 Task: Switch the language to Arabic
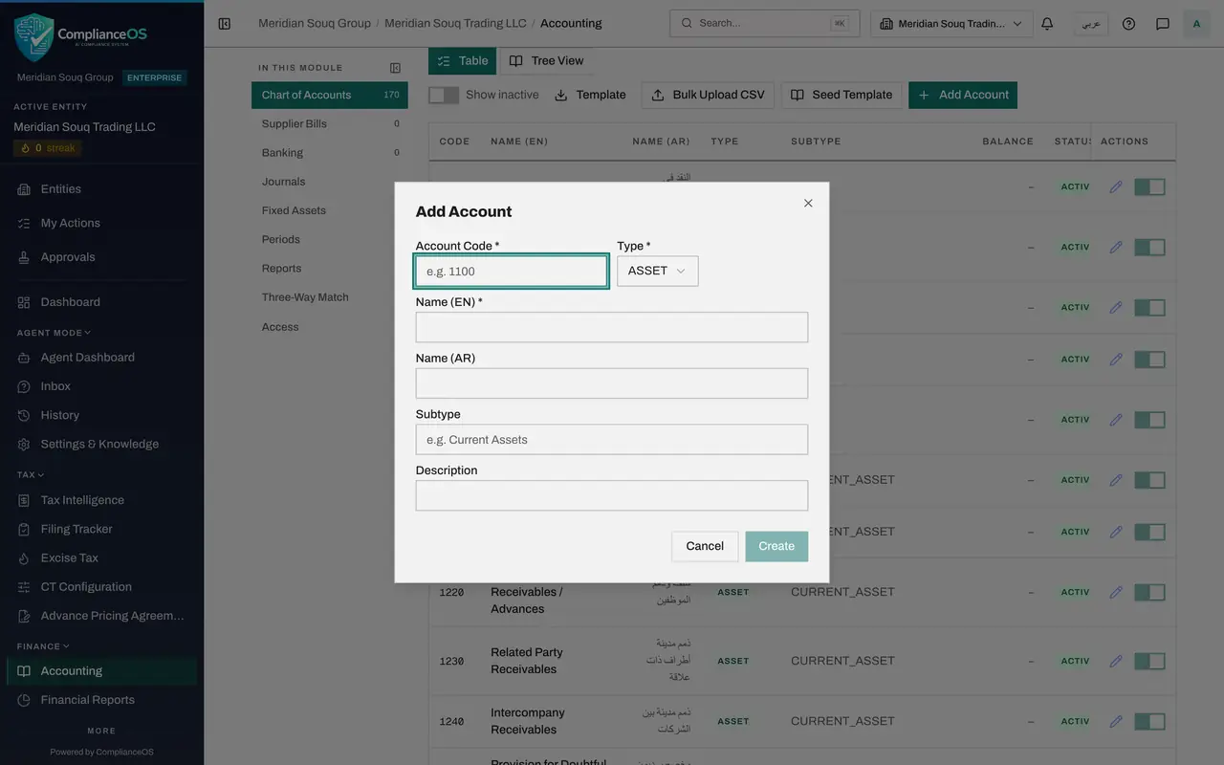(x=1091, y=24)
